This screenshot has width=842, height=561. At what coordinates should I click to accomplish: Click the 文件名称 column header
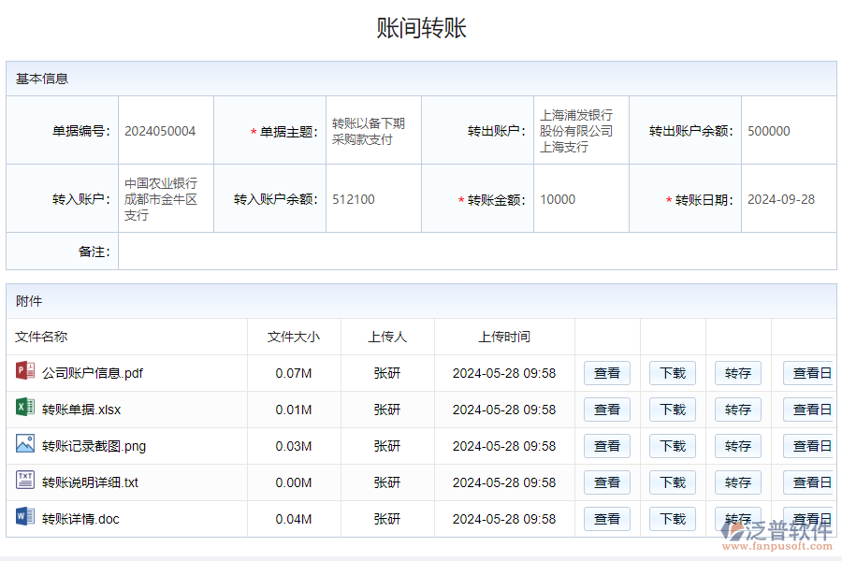click(x=41, y=337)
